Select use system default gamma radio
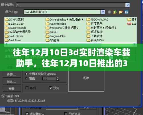The width and height of the screenshot is (143, 115). 26,74
